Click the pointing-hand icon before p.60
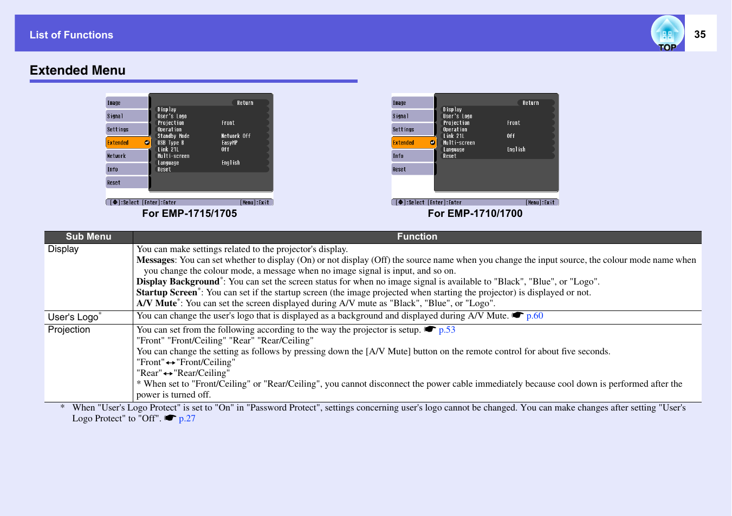The height and width of the screenshot is (516, 732). coord(517,315)
